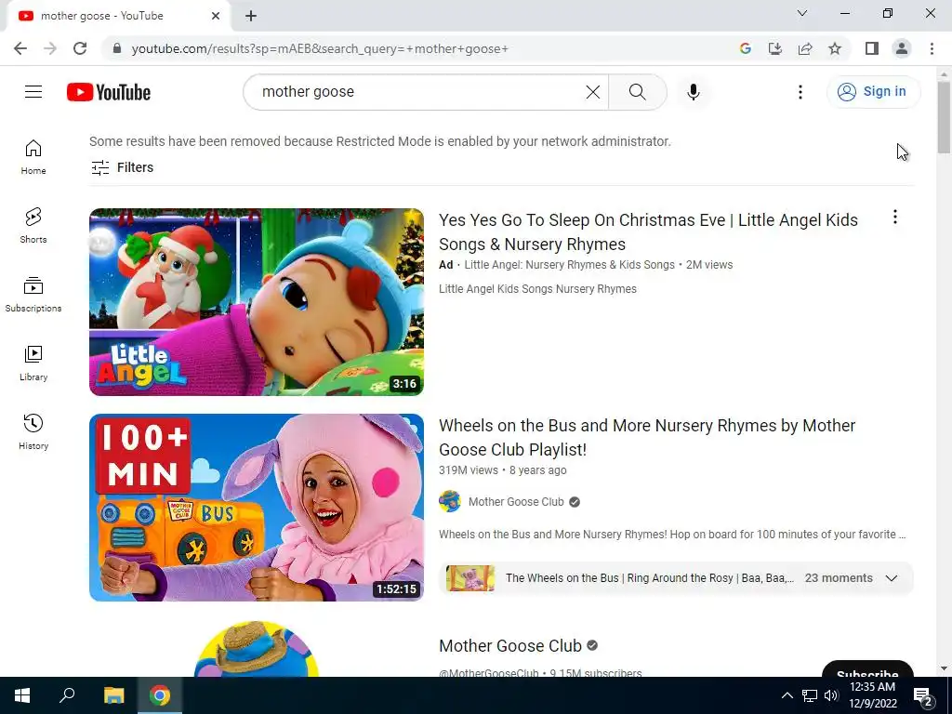This screenshot has height=714, width=952.
Task: Click the key moments preview thumbnail
Action: pyautogui.click(x=470, y=578)
